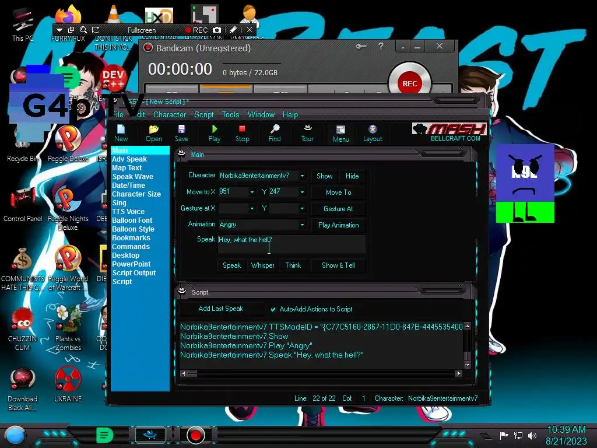Open the Window menu

pos(261,115)
